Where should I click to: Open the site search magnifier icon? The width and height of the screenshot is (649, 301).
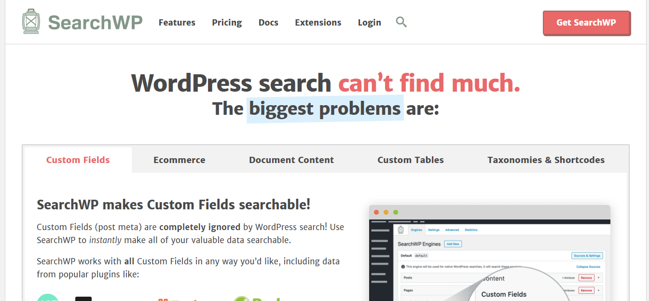[401, 22]
